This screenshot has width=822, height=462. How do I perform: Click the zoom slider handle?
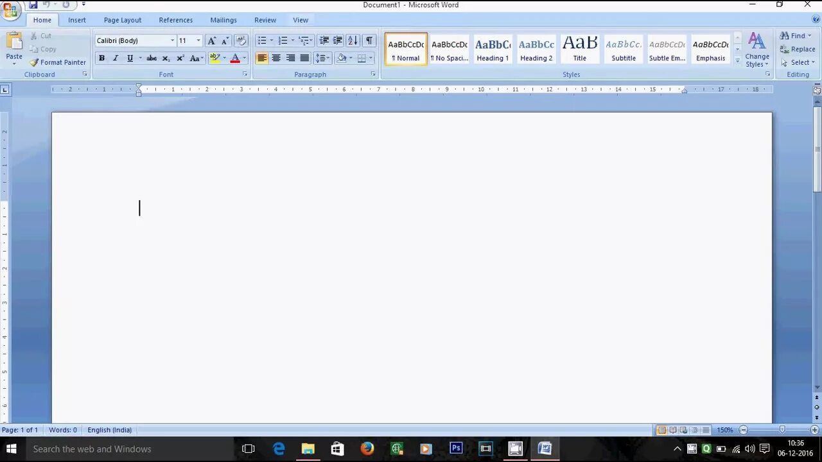(x=782, y=430)
